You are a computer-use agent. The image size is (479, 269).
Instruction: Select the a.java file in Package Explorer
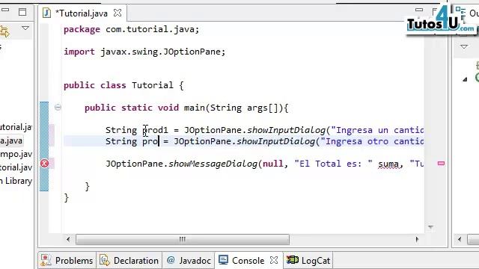coord(11,140)
